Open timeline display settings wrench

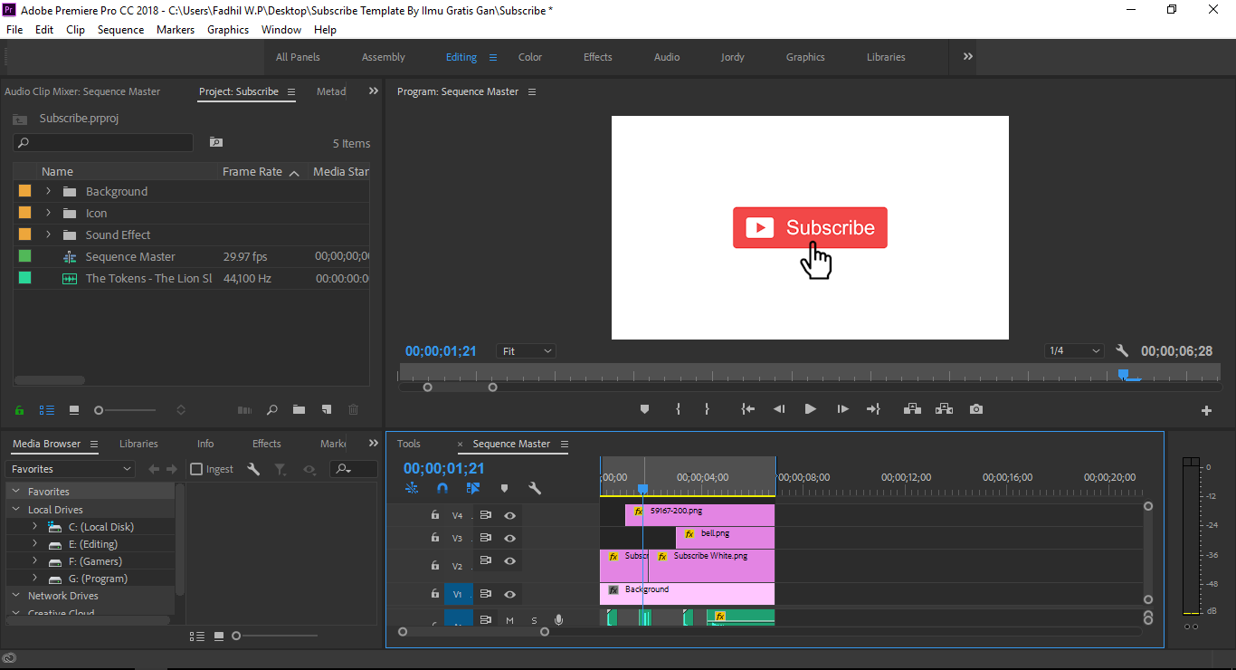click(535, 488)
